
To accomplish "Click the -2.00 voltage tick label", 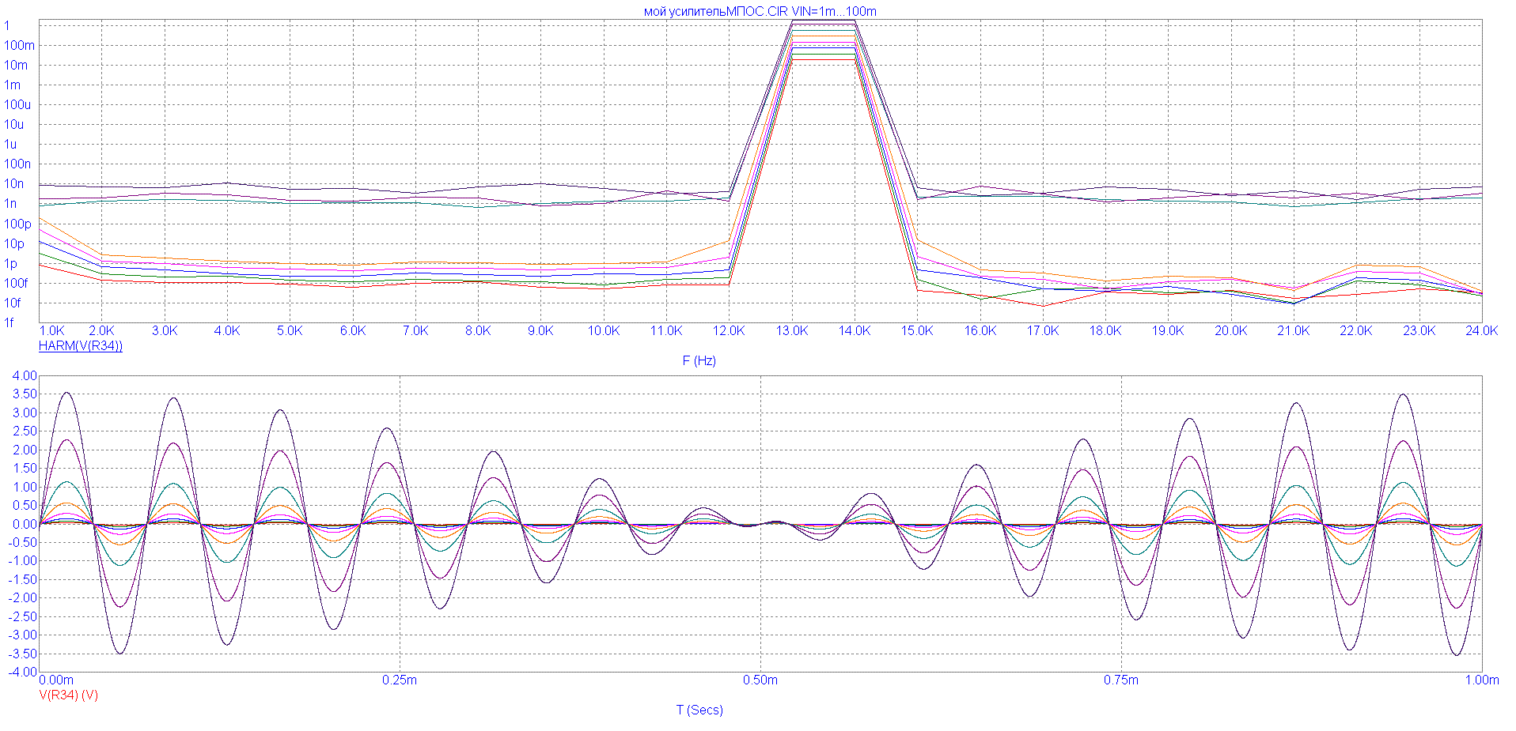I will (23, 597).
